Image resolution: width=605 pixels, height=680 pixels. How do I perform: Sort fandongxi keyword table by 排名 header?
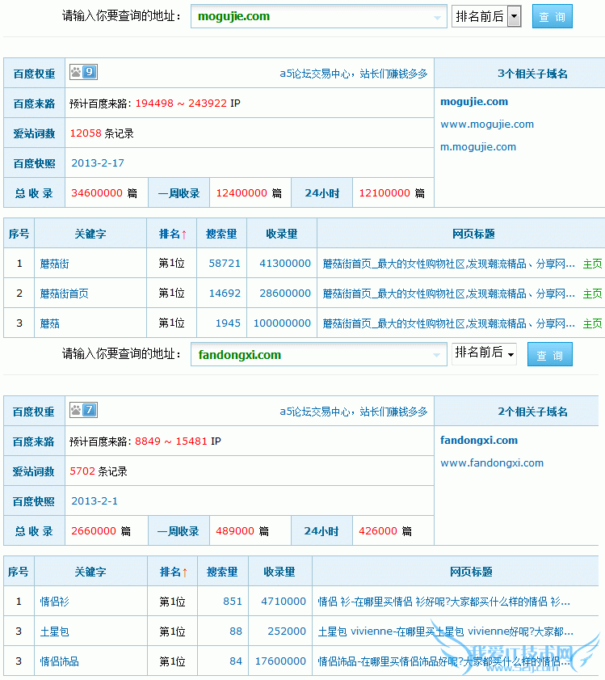(x=173, y=572)
